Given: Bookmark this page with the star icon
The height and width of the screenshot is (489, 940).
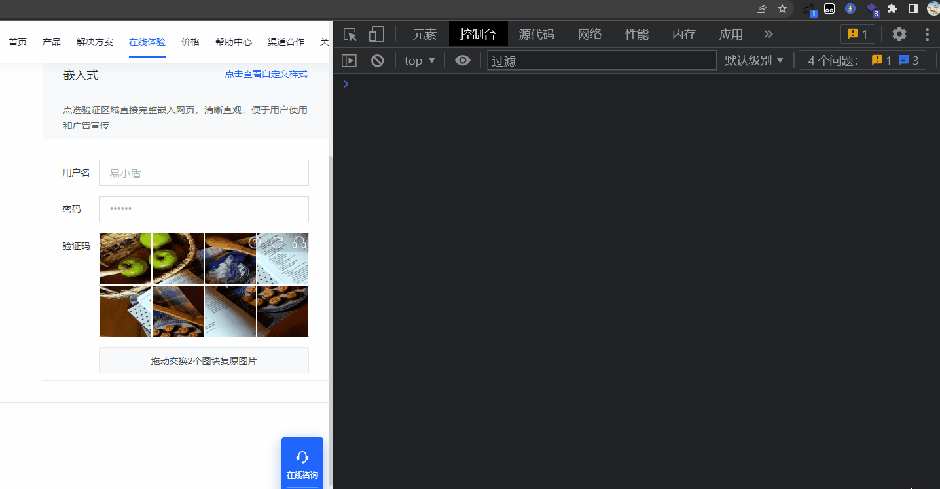Looking at the screenshot, I should (782, 8).
